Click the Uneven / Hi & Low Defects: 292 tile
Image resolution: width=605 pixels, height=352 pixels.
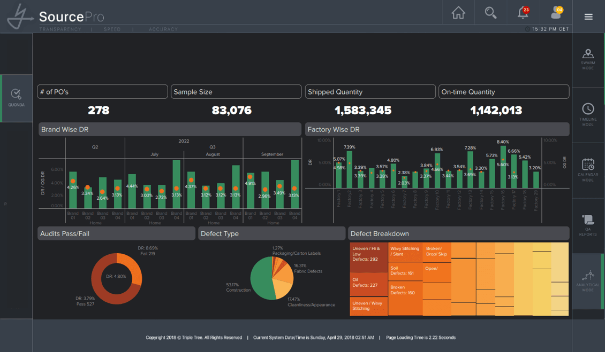click(x=368, y=257)
